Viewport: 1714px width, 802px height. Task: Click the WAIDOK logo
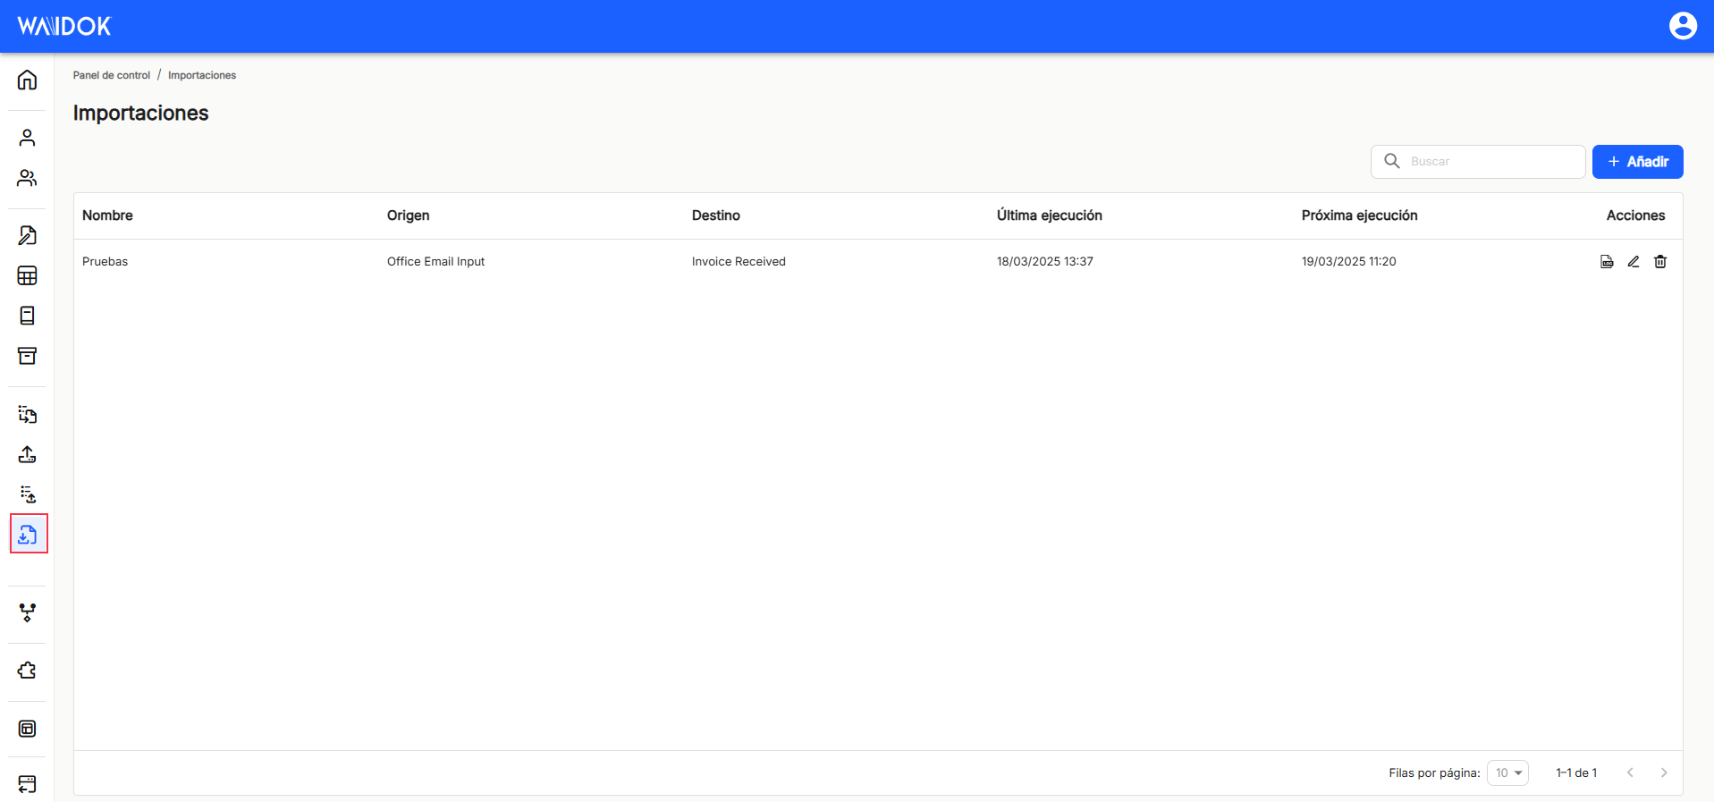pyautogui.click(x=64, y=26)
